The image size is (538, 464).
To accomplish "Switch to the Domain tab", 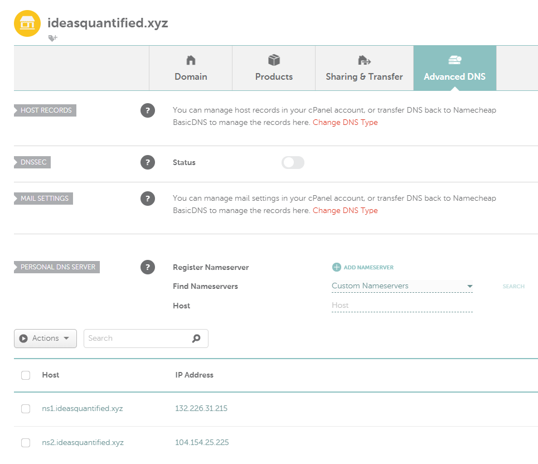I will tap(191, 68).
